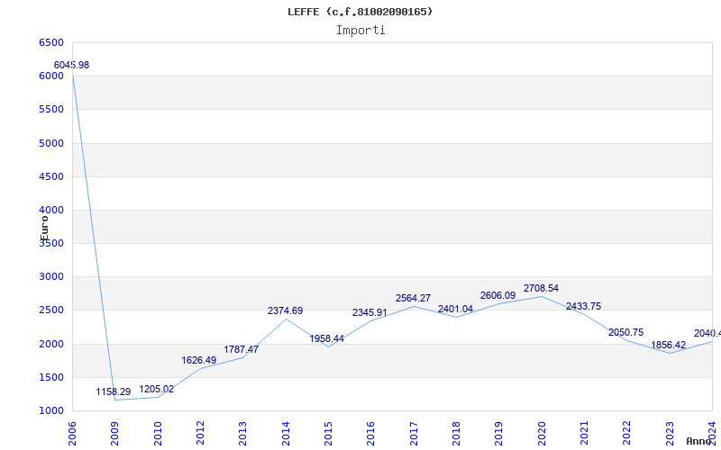Click y-axis value 6000

51,76
